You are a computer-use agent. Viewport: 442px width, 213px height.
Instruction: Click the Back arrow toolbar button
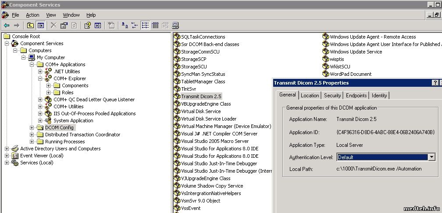7,25
